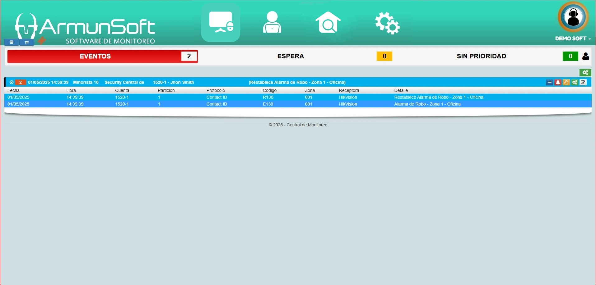Collapse event with blue minus button
The height and width of the screenshot is (285, 596).
(x=549, y=82)
